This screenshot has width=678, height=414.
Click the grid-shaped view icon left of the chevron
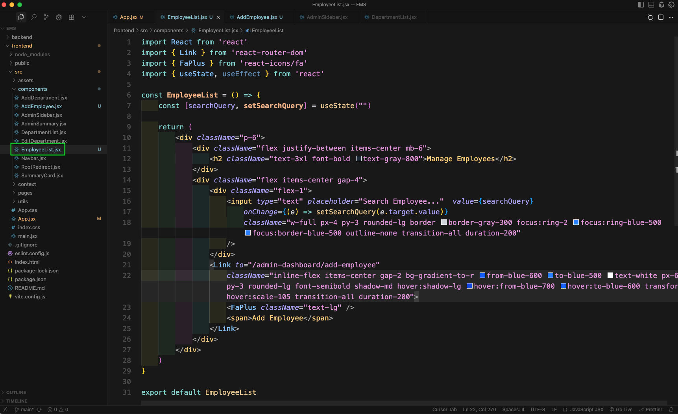tap(71, 17)
